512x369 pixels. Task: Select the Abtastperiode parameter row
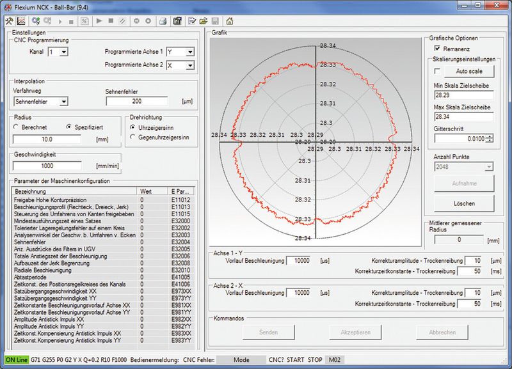point(103,278)
